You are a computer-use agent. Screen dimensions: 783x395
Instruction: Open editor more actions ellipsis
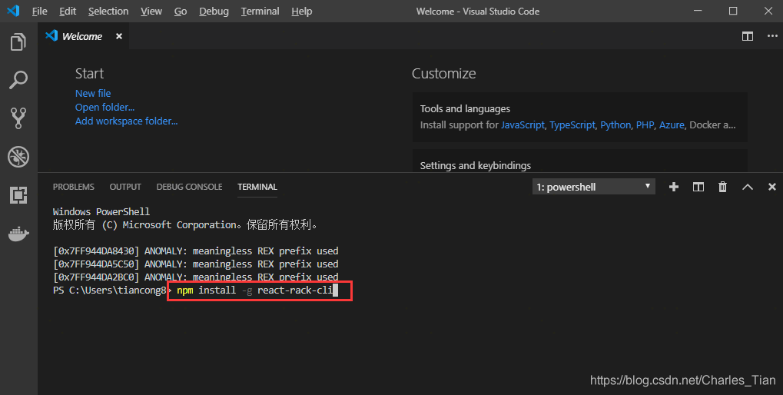tap(772, 36)
